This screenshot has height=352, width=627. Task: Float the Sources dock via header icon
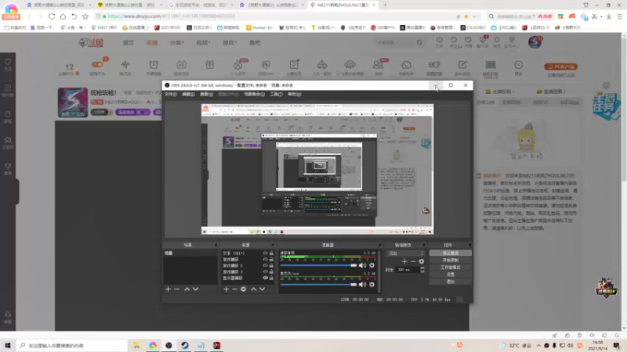(273, 245)
